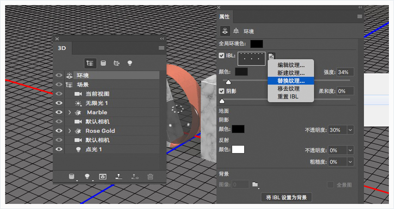Switch to the 属性 tab
The height and width of the screenshot is (209, 394).
(x=224, y=17)
